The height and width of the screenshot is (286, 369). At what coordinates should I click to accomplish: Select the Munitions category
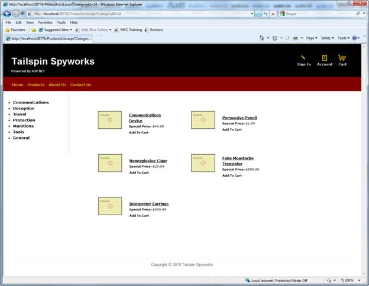point(23,126)
